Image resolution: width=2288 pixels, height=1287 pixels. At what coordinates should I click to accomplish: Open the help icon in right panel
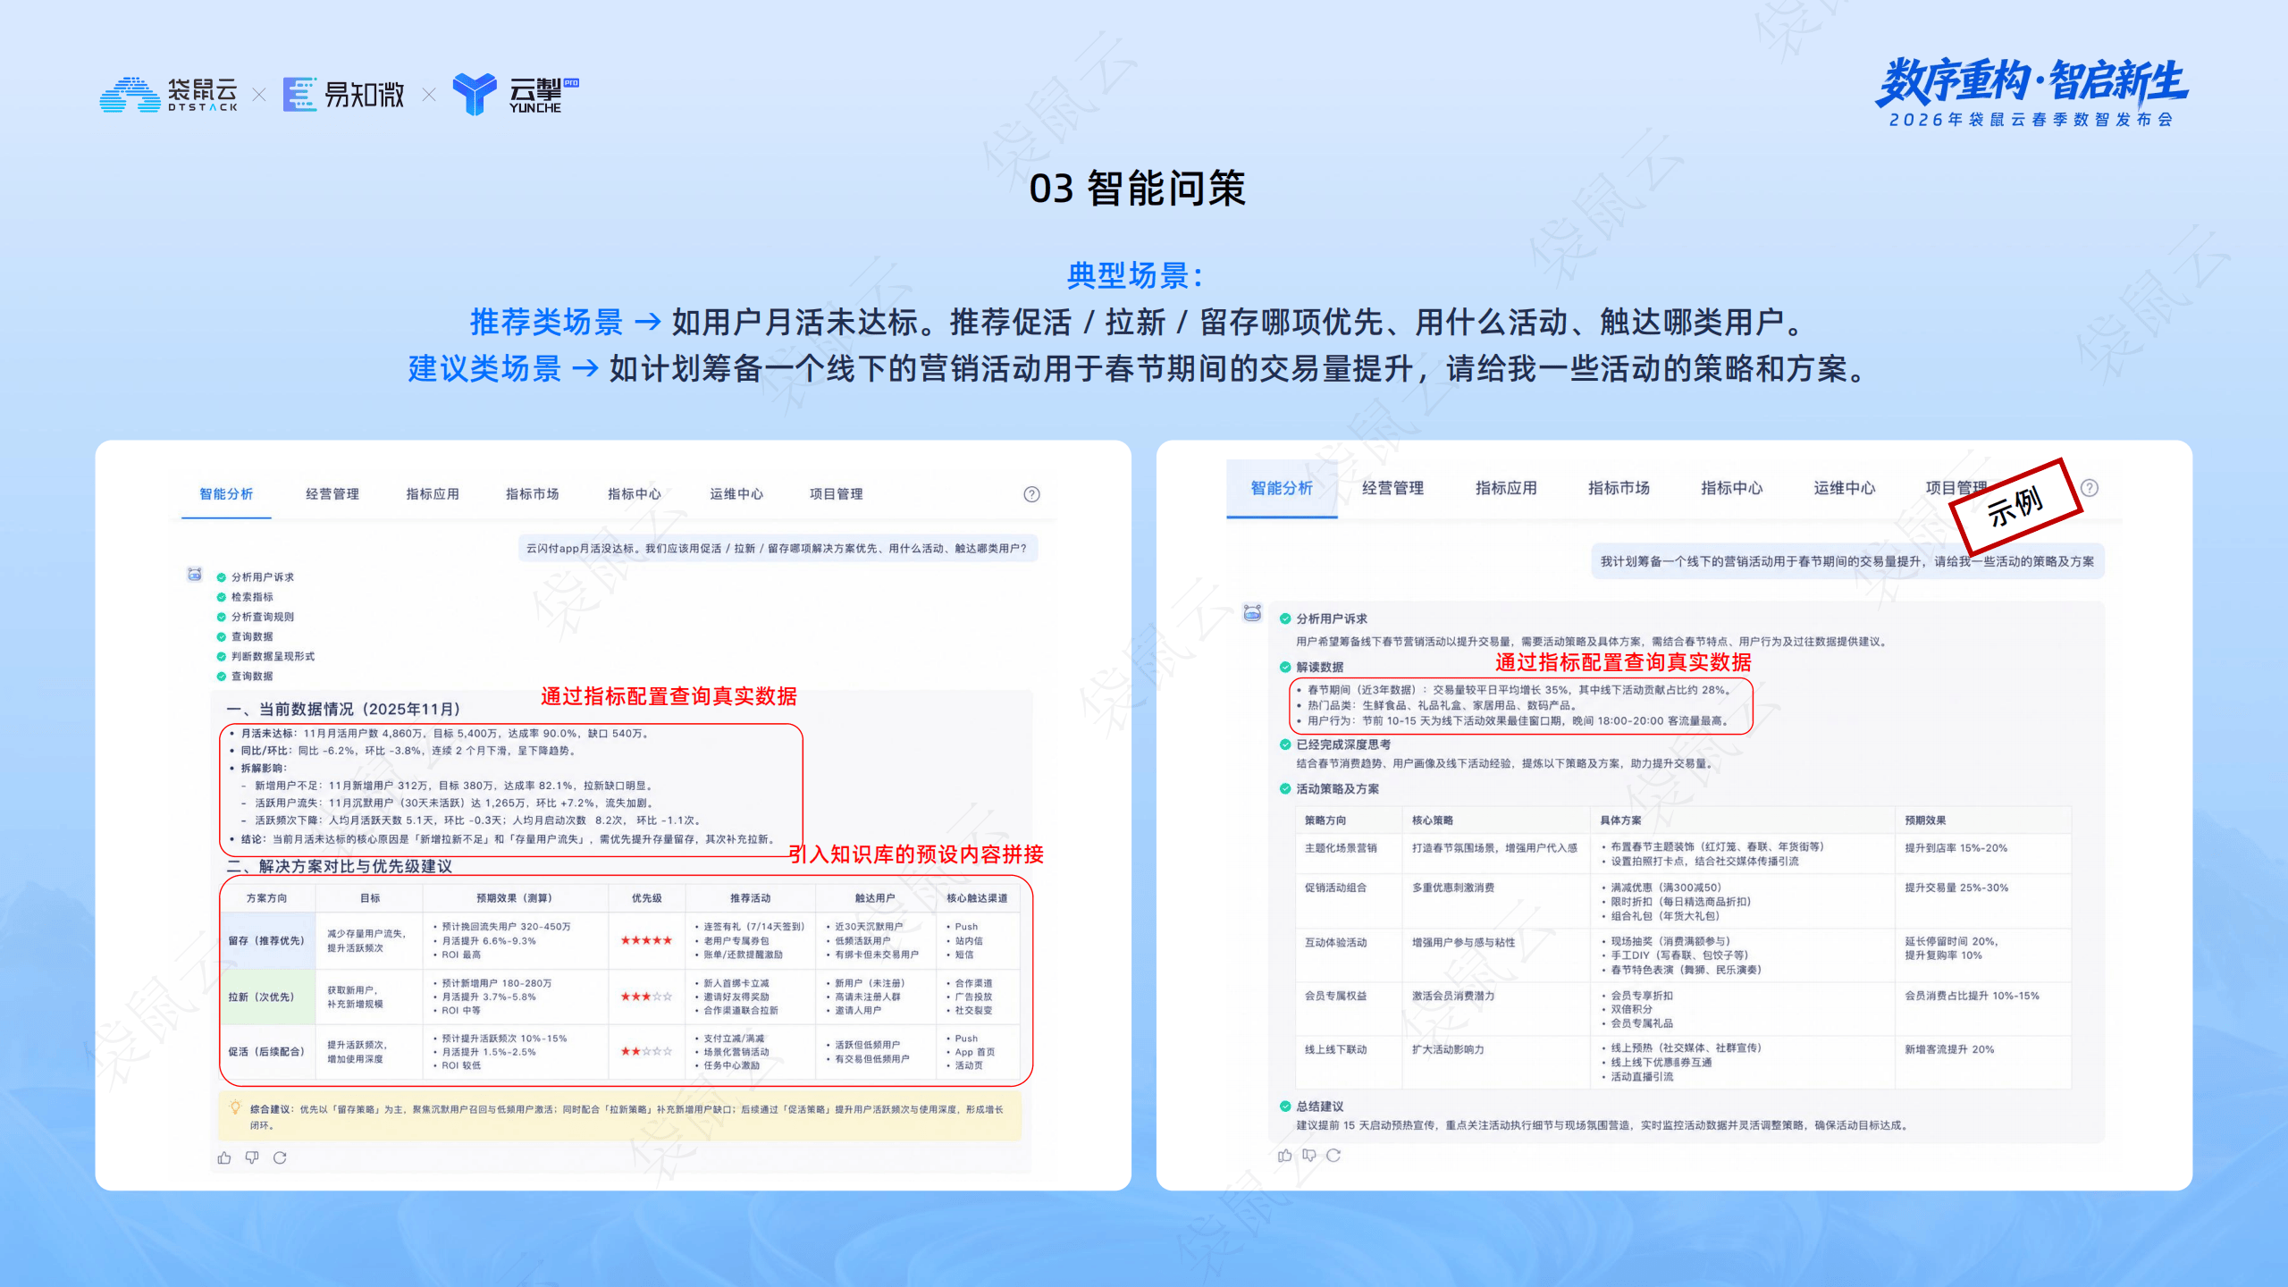click(x=2090, y=488)
